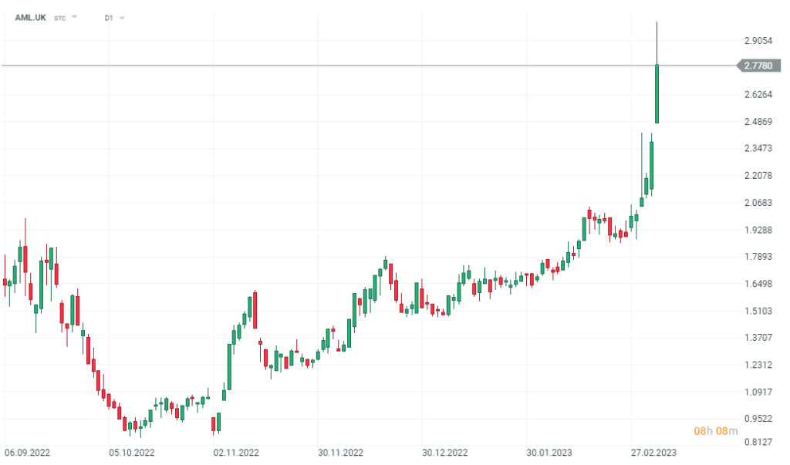
Task: Select the current price tag 2.7780
Action: click(x=758, y=66)
